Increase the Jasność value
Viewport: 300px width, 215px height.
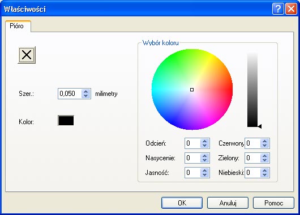pyautogui.click(x=204, y=171)
